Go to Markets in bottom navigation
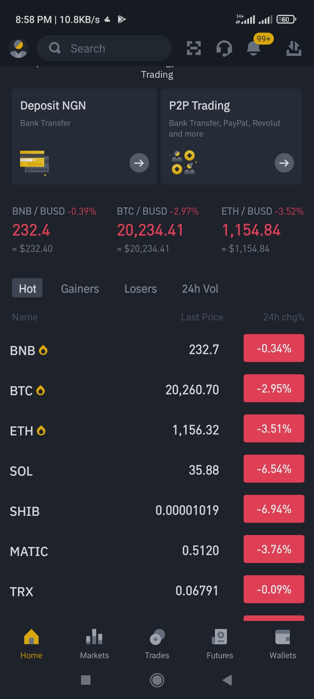Screen dimensions: 314x699 click(x=94, y=644)
